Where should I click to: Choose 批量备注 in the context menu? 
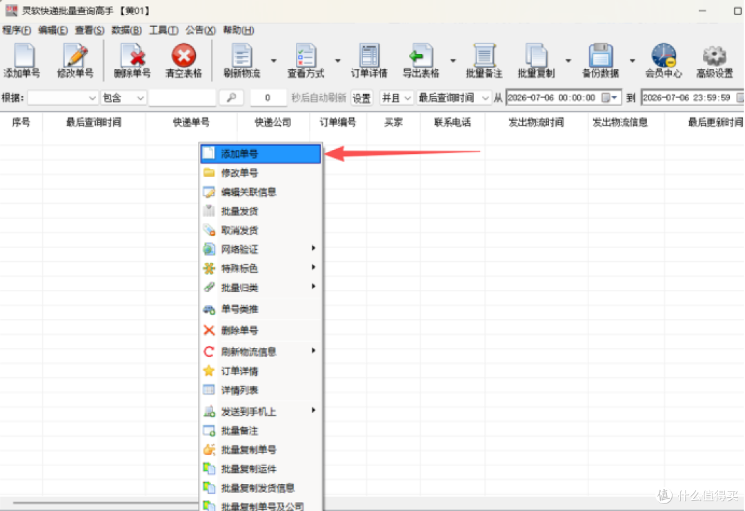pos(260,431)
